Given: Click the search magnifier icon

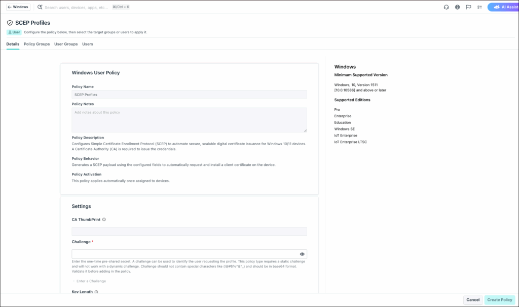Looking at the screenshot, I should coord(40,7).
